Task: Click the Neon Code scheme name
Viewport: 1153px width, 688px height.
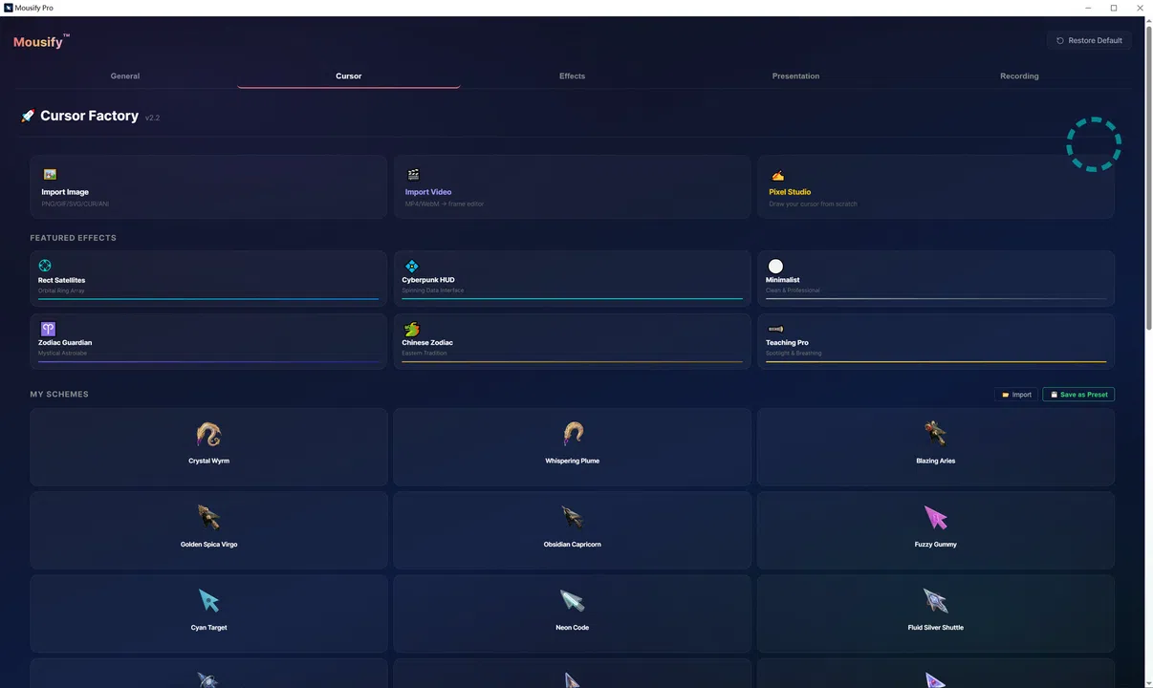Action: [x=573, y=628]
